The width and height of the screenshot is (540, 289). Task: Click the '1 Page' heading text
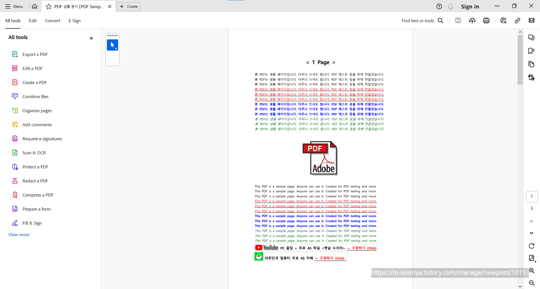pyautogui.click(x=321, y=62)
